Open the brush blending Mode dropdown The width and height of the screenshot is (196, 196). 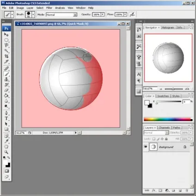coord(61,15)
